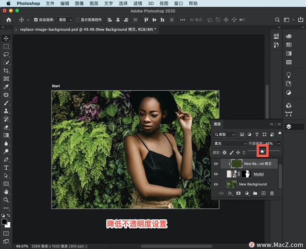Open the 滤镜 menu
Screen dimensions: 306x249
click(x=138, y=3)
